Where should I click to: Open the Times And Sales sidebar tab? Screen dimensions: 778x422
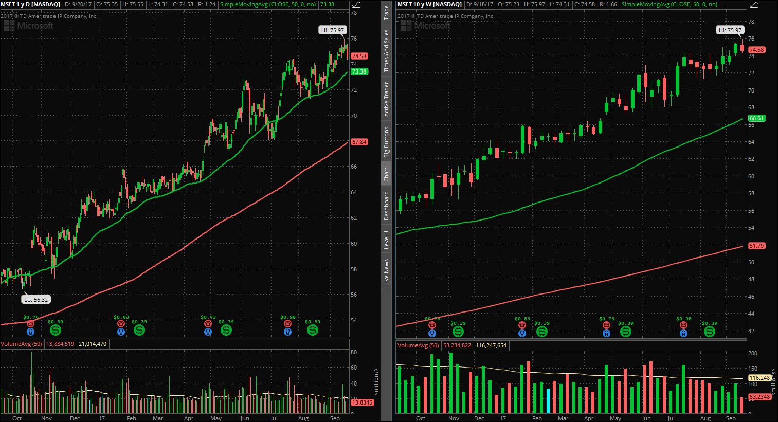pyautogui.click(x=386, y=51)
